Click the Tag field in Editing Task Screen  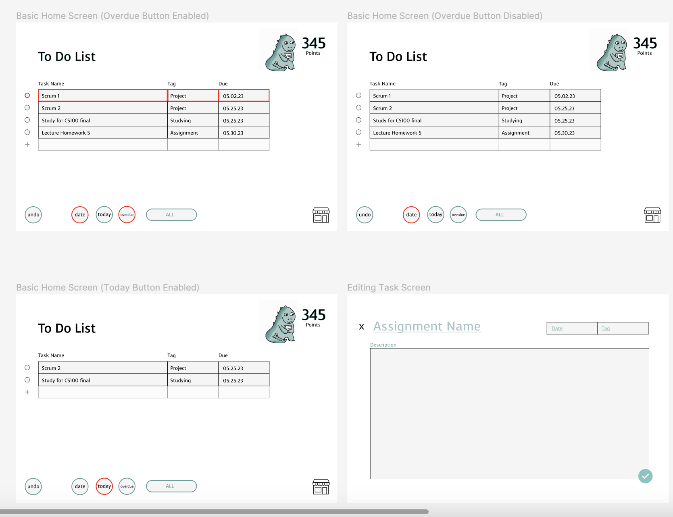623,328
